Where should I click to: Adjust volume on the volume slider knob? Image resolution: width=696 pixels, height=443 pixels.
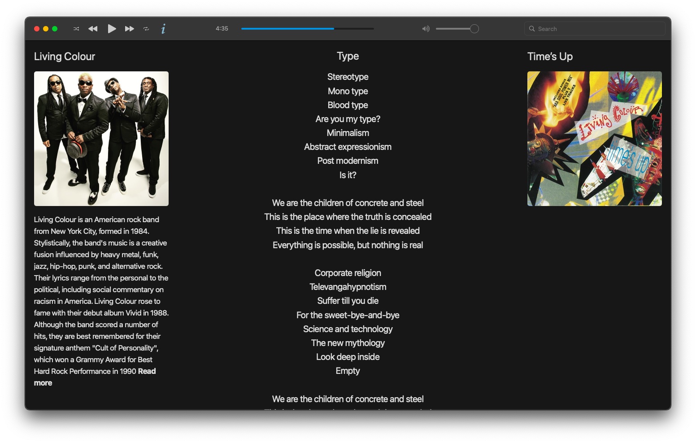[x=474, y=29]
